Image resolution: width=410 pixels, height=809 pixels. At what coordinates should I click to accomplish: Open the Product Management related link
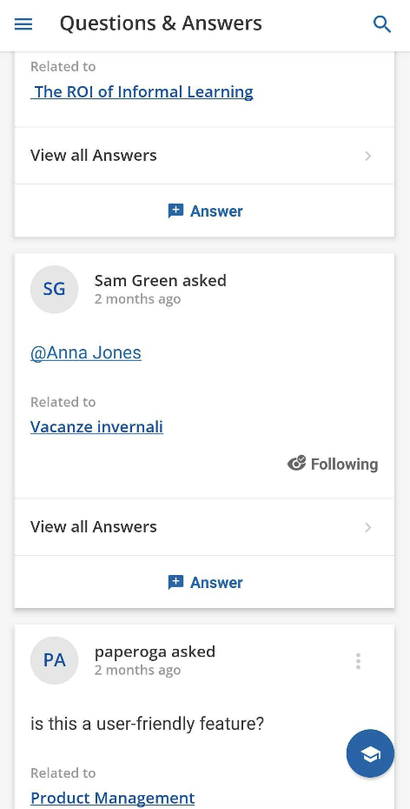113,799
